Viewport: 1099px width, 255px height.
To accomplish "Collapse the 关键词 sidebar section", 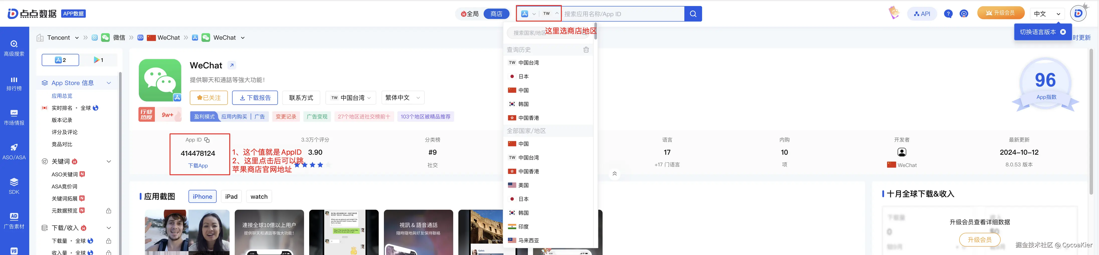I will 109,161.
